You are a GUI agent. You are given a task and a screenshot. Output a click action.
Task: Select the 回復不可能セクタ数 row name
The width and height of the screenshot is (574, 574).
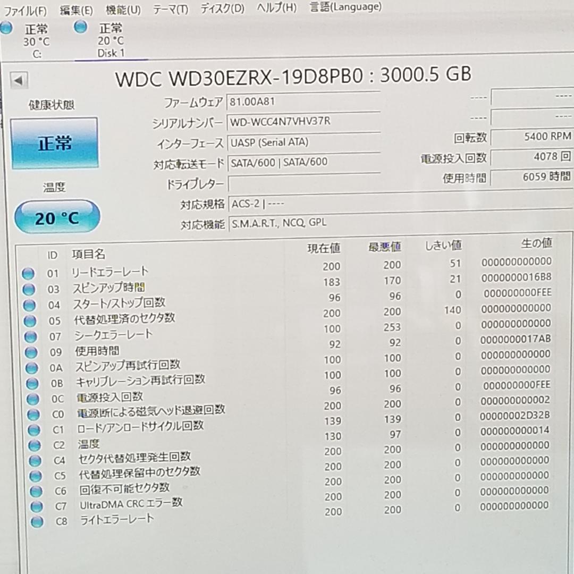pyautogui.click(x=124, y=488)
